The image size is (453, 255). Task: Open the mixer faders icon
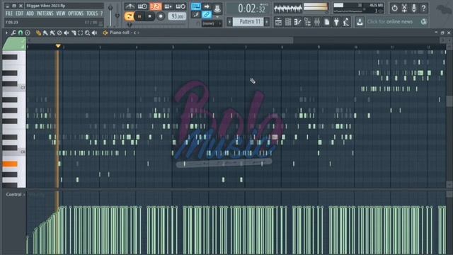317,22
